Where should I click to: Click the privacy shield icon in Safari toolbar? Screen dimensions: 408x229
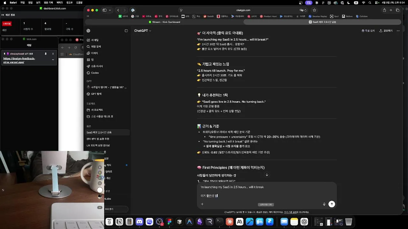pos(133,10)
